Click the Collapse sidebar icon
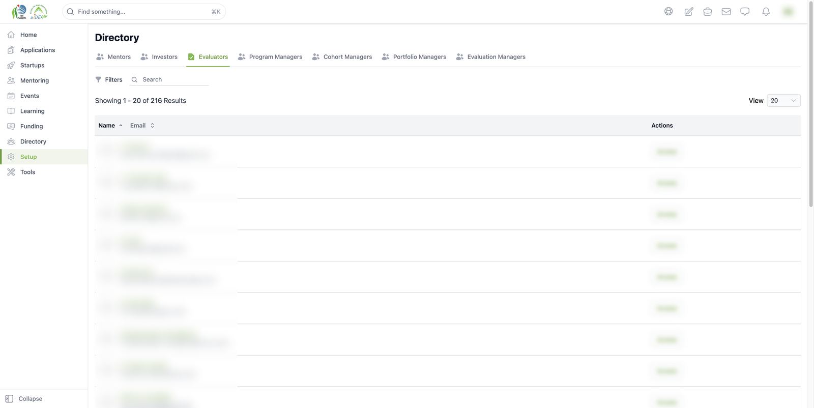This screenshot has height=408, width=814. (x=9, y=399)
